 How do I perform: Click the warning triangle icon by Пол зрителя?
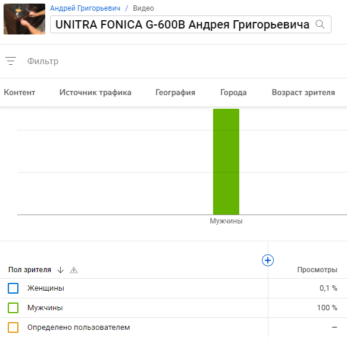tap(74, 270)
